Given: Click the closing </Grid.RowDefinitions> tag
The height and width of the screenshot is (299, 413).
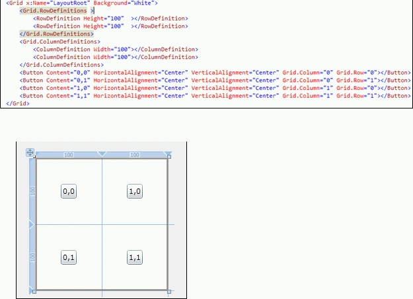Looking at the screenshot, I should (x=57, y=34).
